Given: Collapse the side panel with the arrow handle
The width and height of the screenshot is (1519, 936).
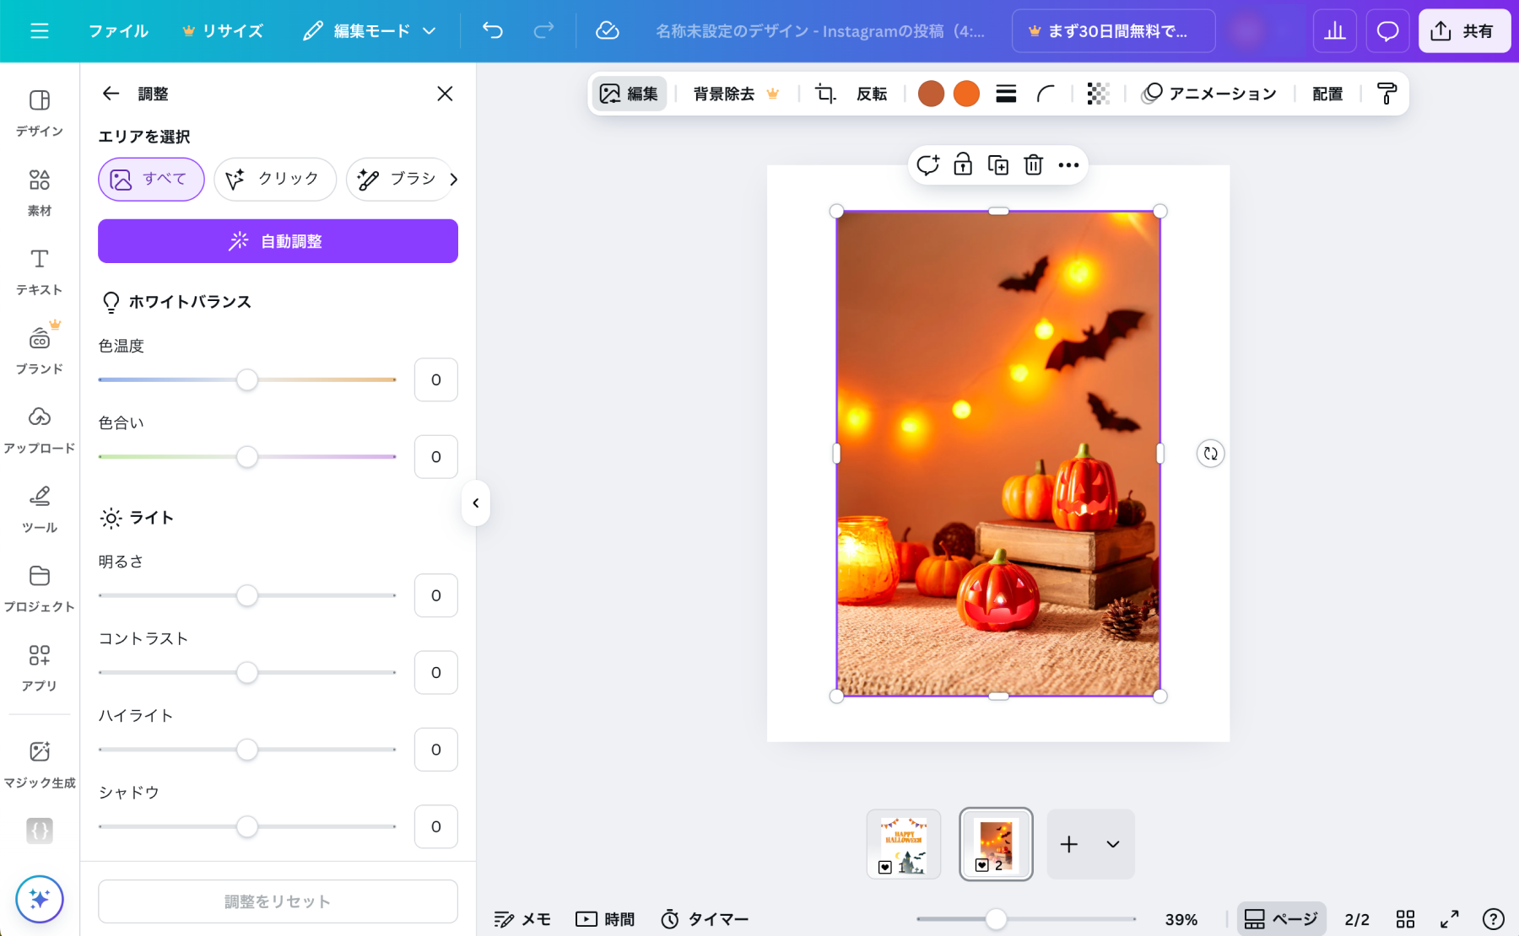Looking at the screenshot, I should click(476, 503).
